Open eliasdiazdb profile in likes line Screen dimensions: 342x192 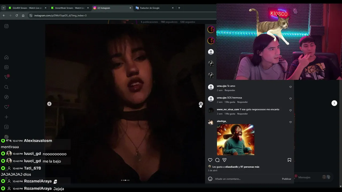tap(231, 167)
